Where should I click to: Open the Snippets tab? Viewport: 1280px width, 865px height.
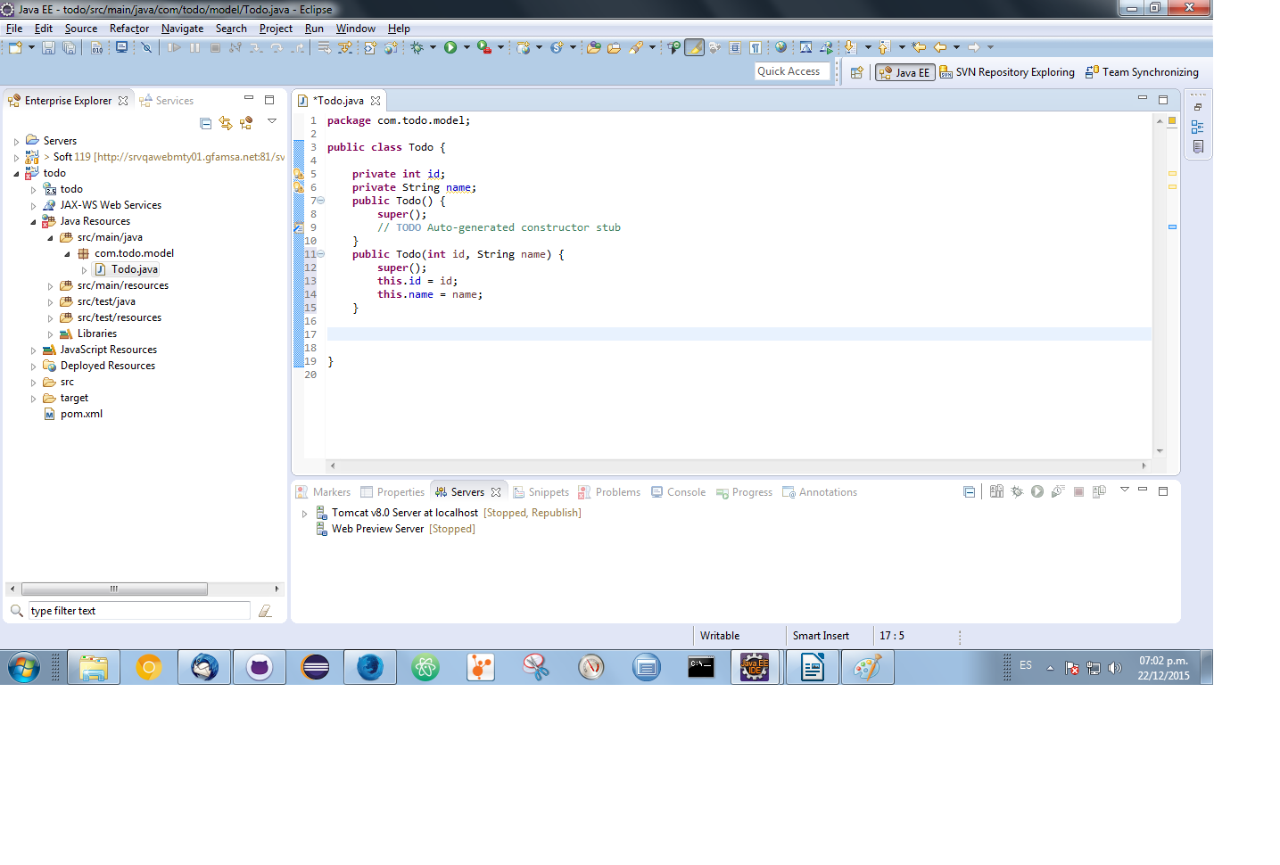click(x=541, y=492)
